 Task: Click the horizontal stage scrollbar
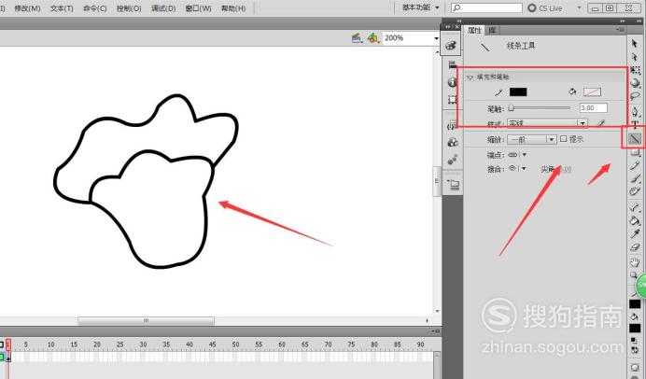tap(146, 320)
